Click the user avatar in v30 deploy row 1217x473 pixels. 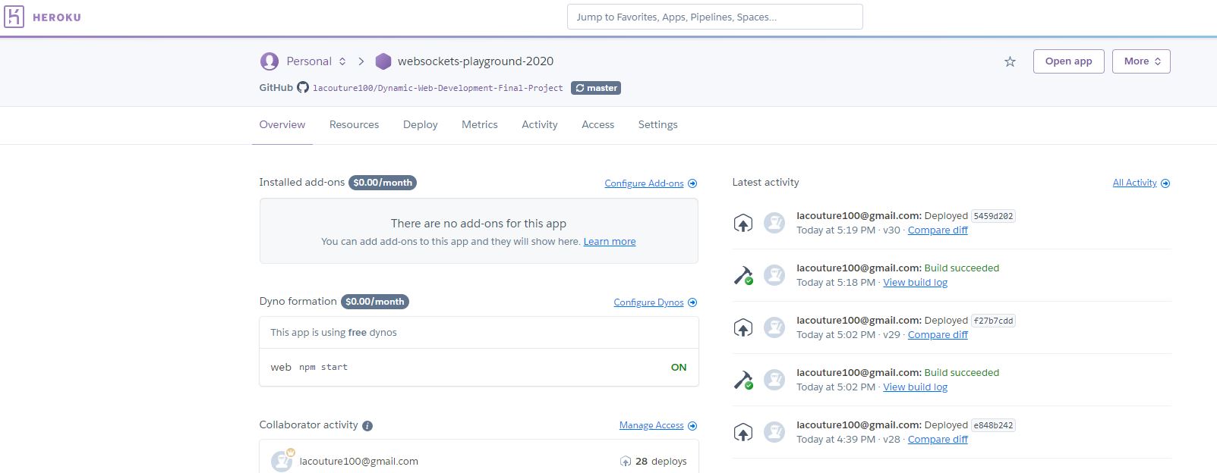pos(774,223)
